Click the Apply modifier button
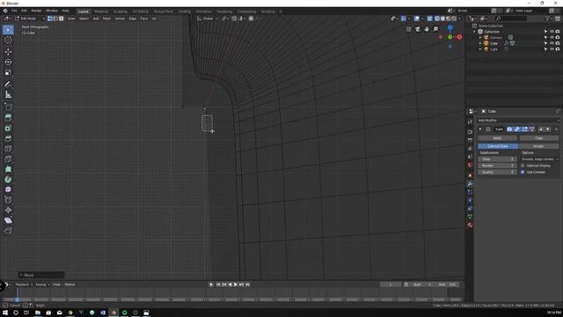This screenshot has height=317, width=563. tap(497, 138)
